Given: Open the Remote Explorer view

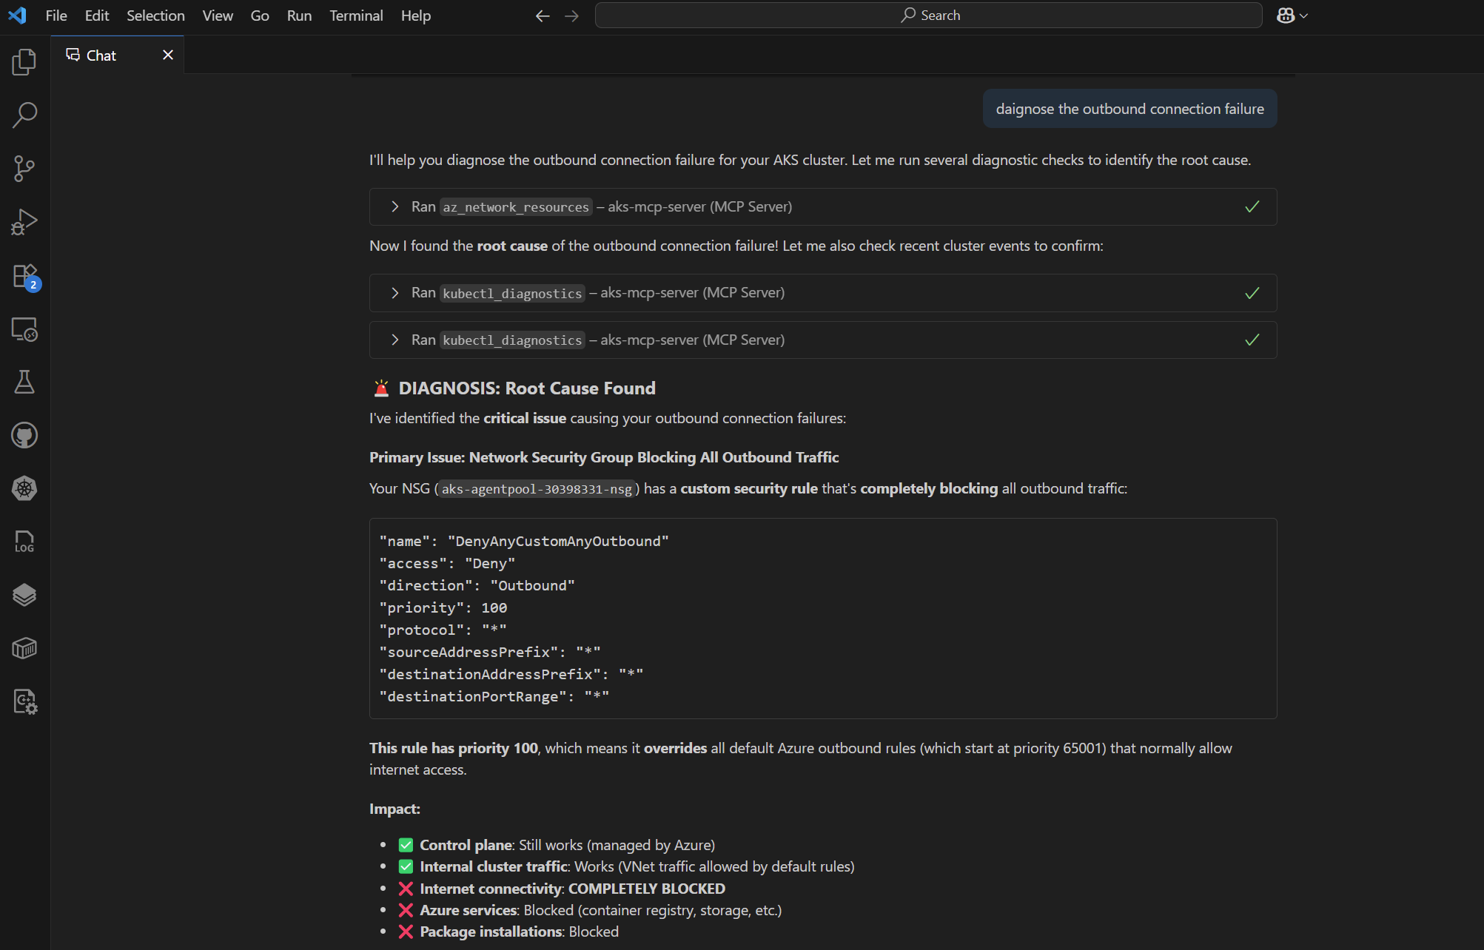Looking at the screenshot, I should (24, 329).
